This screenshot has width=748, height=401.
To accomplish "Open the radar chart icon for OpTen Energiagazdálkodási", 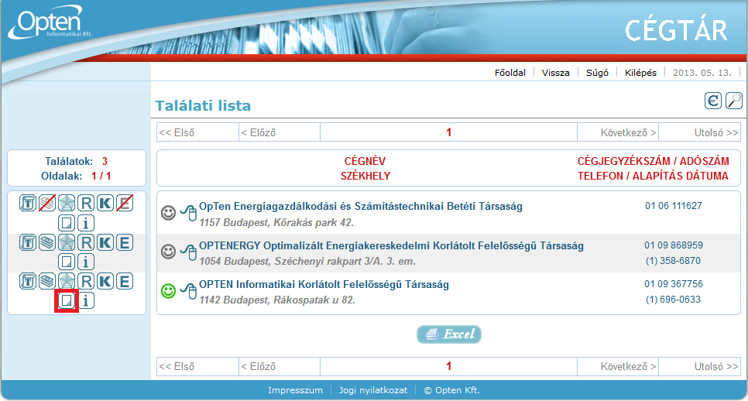I will pos(67,203).
